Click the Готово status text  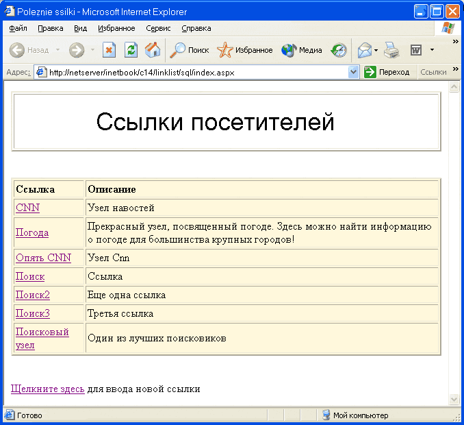[29, 415]
